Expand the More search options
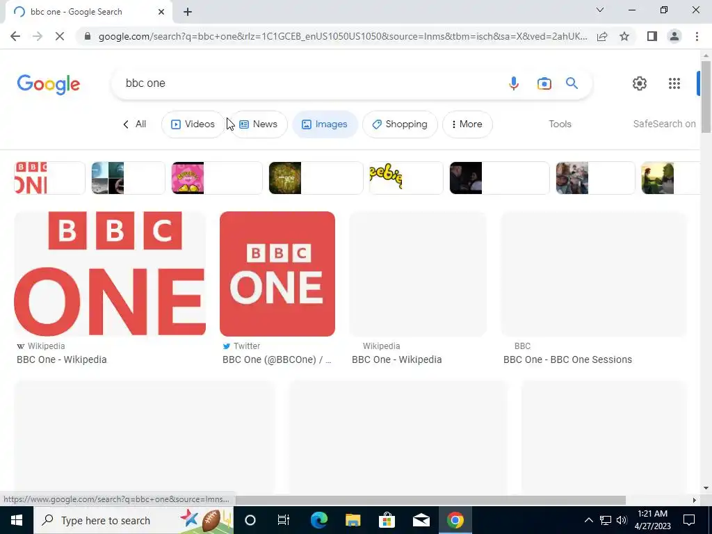The image size is (712, 534). pos(467,124)
